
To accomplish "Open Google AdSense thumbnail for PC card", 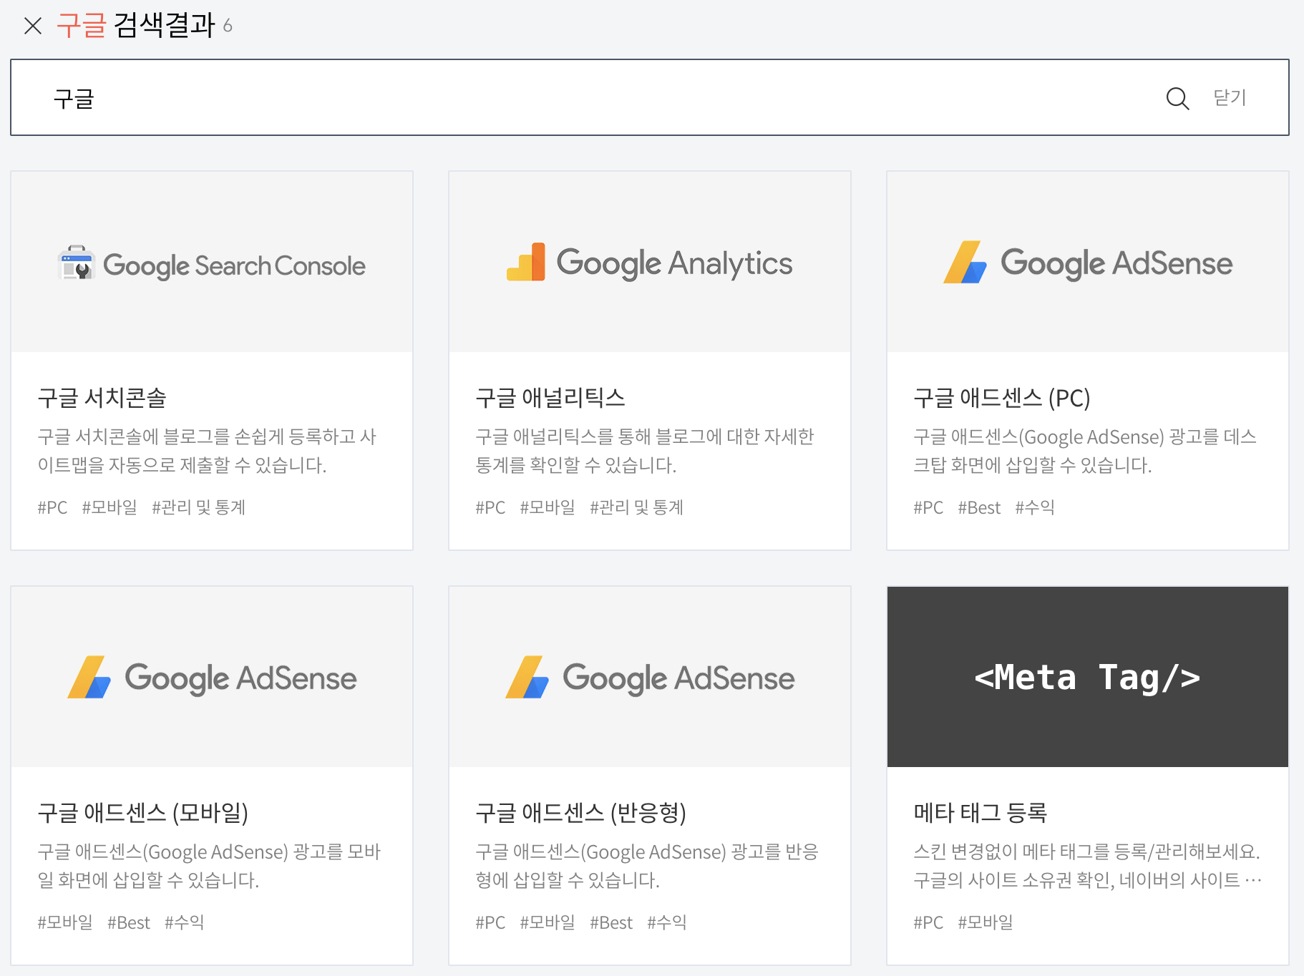I will point(1088,262).
